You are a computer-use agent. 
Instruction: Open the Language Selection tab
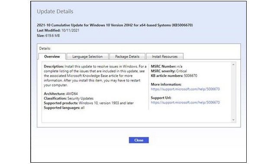click(87, 57)
